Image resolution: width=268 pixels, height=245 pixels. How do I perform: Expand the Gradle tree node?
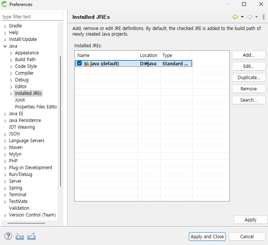[x=5, y=26]
